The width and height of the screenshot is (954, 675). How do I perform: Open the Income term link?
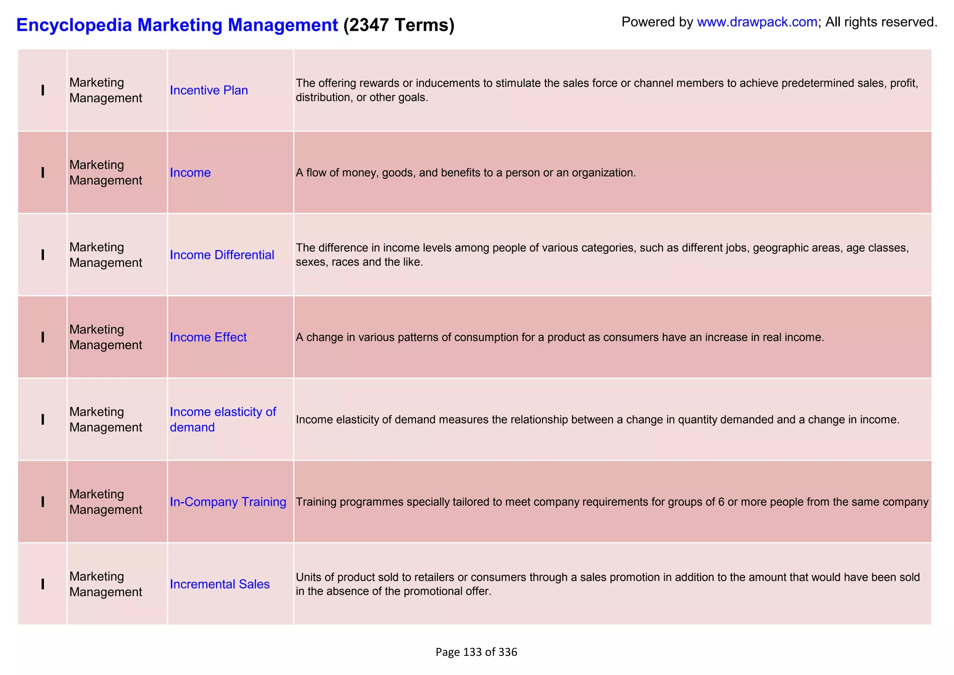pos(190,173)
